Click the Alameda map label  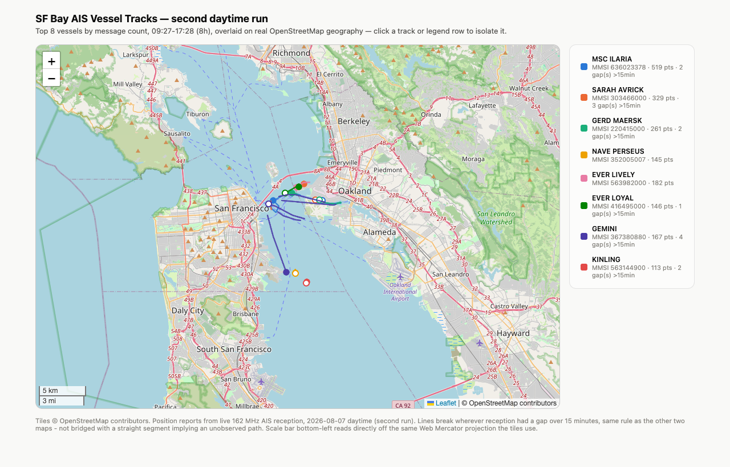coord(380,232)
